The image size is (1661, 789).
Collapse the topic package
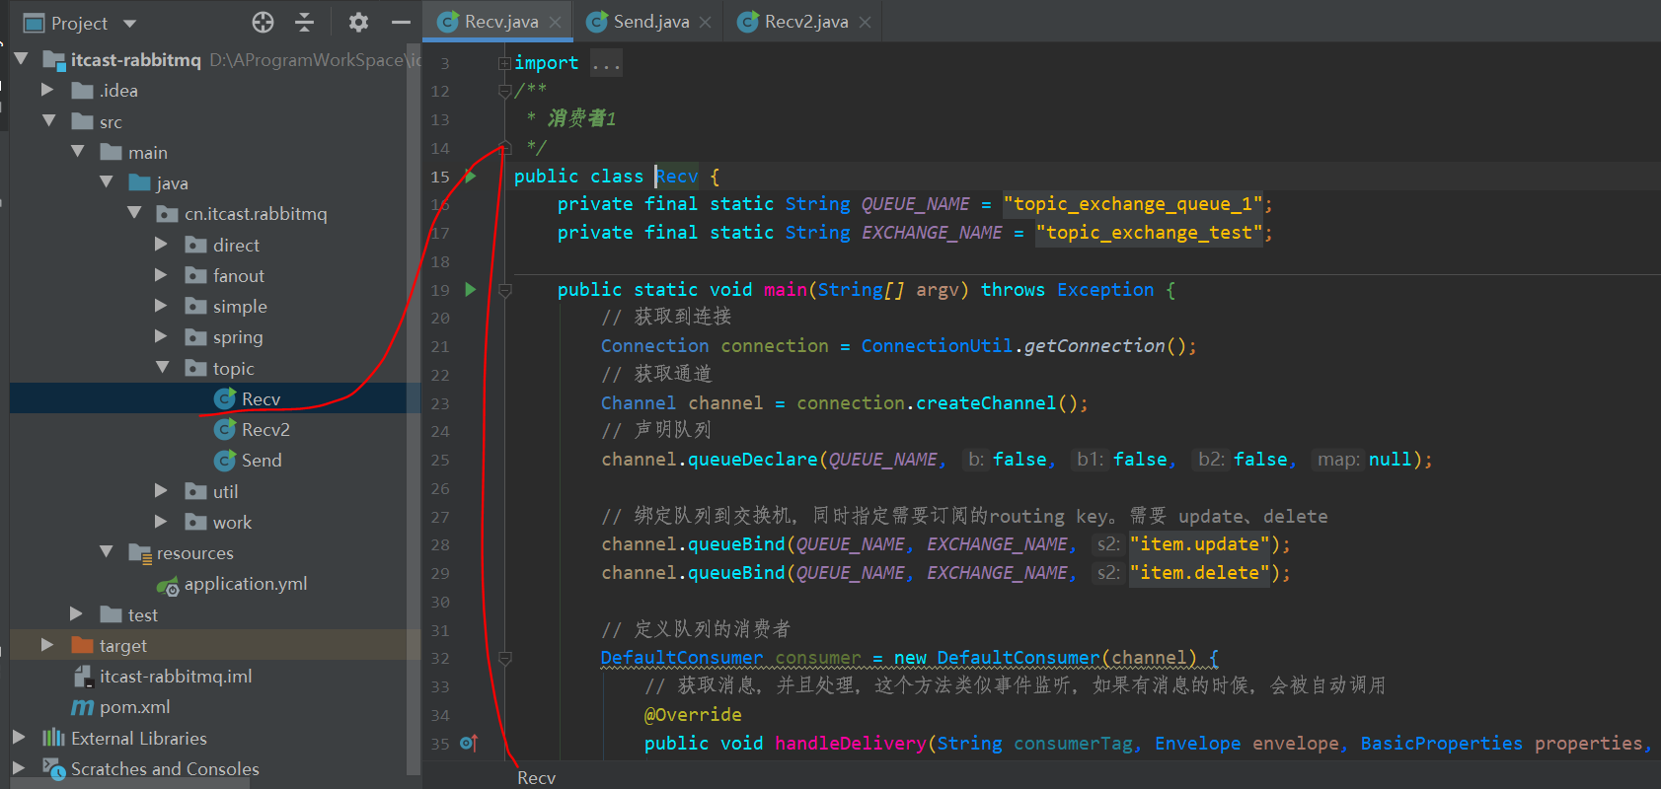pos(163,367)
